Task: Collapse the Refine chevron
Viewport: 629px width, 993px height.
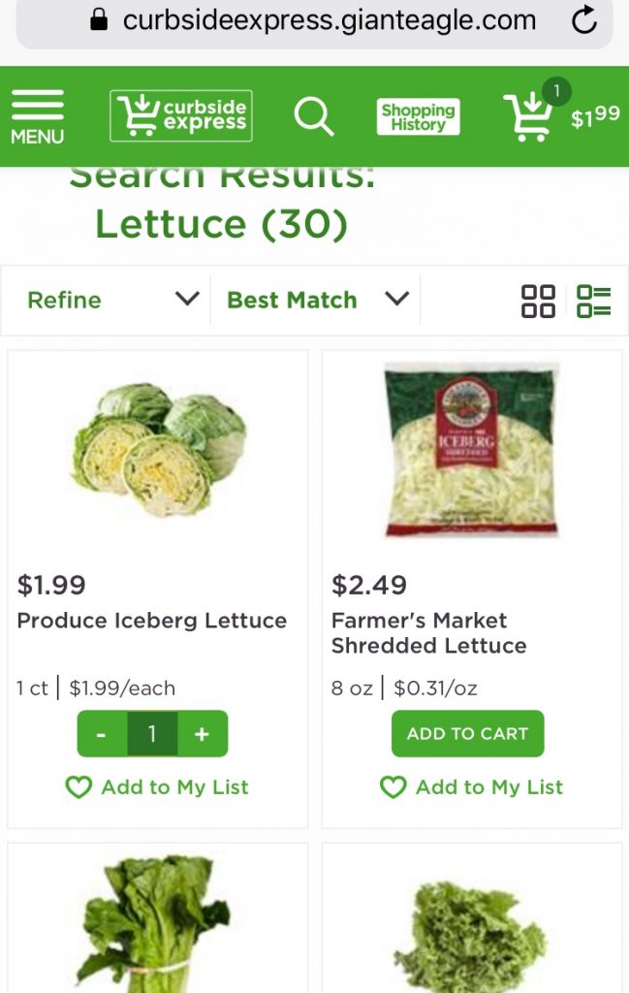Action: click(x=187, y=300)
